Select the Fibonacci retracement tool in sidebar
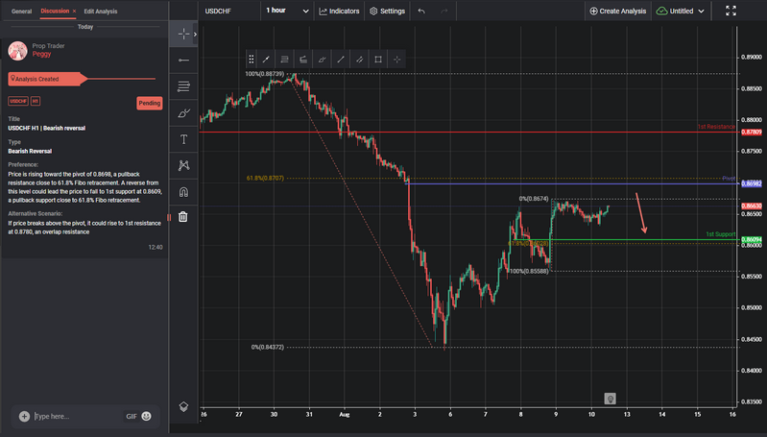The height and width of the screenshot is (437, 767). pyautogui.click(x=183, y=86)
